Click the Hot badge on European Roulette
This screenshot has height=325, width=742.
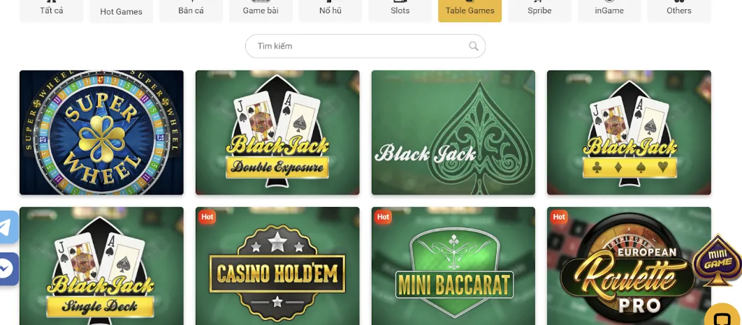coord(559,217)
